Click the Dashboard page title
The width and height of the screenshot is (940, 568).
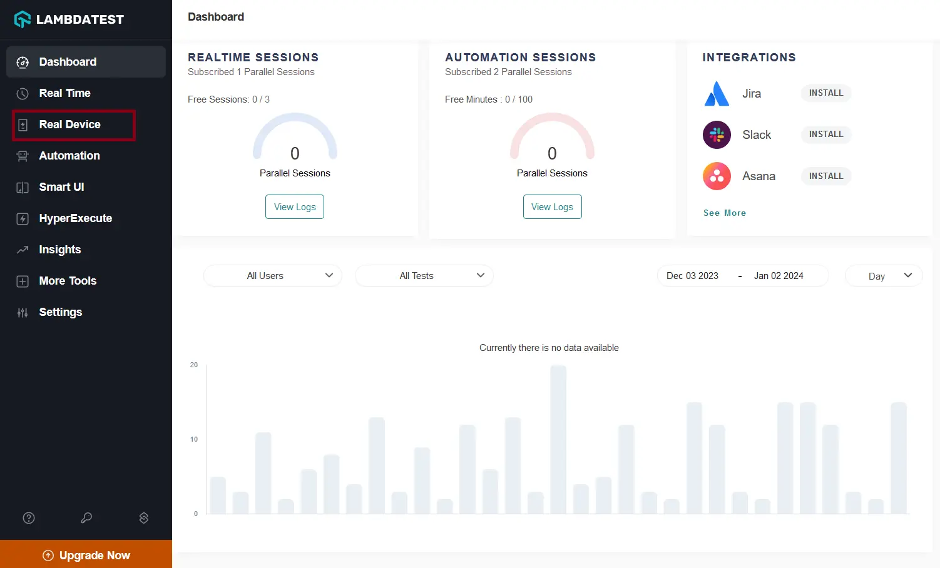pyautogui.click(x=216, y=17)
